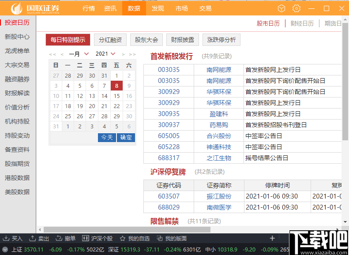Click stock code link 300937

point(169,125)
